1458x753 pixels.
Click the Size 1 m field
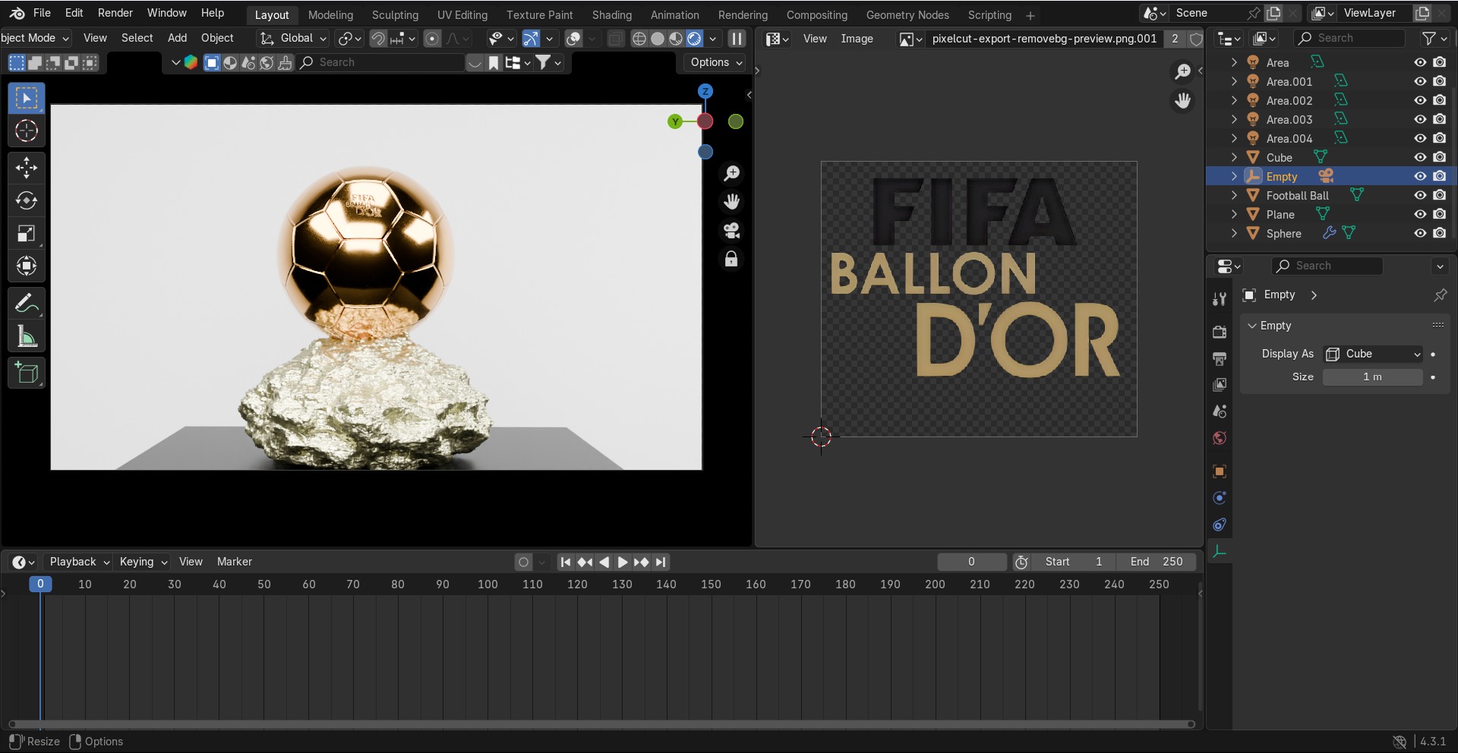pyautogui.click(x=1372, y=377)
